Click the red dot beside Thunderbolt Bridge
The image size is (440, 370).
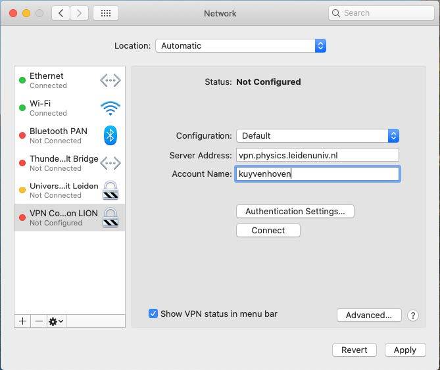(x=22, y=163)
